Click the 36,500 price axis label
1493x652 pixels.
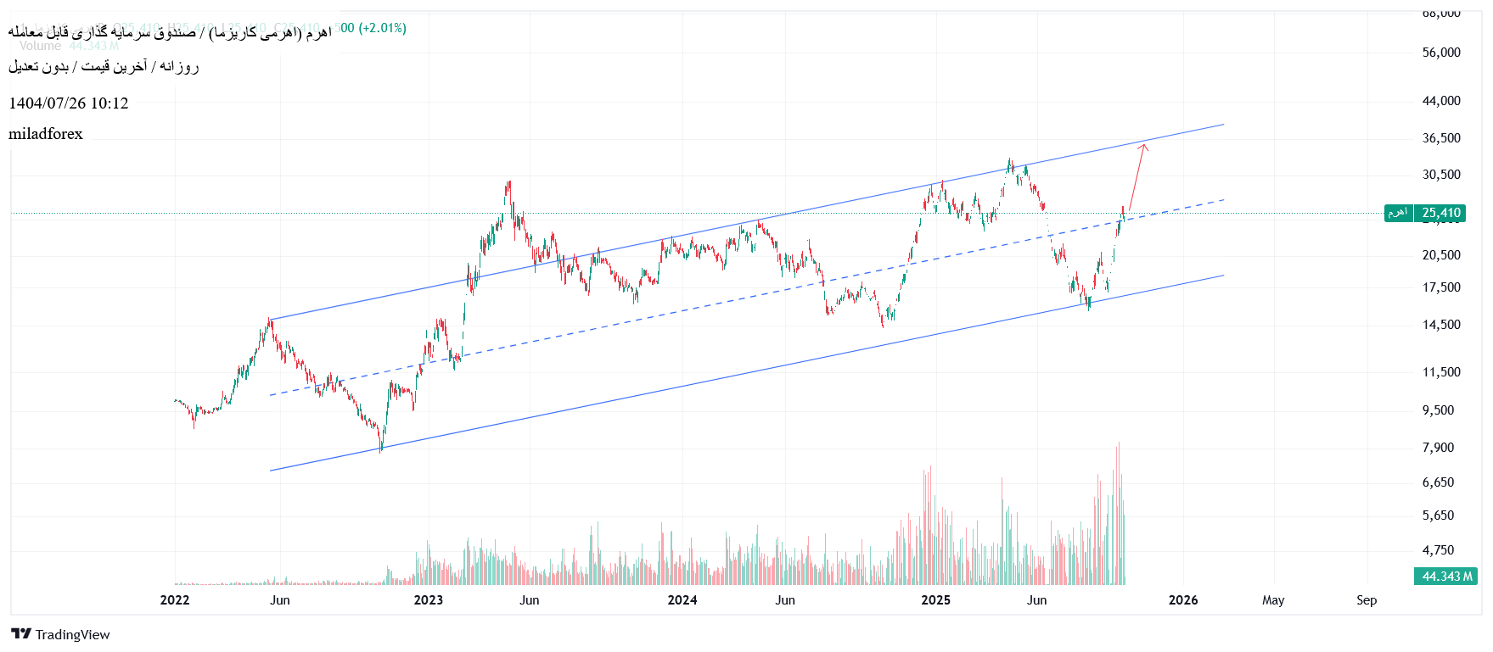point(1441,138)
